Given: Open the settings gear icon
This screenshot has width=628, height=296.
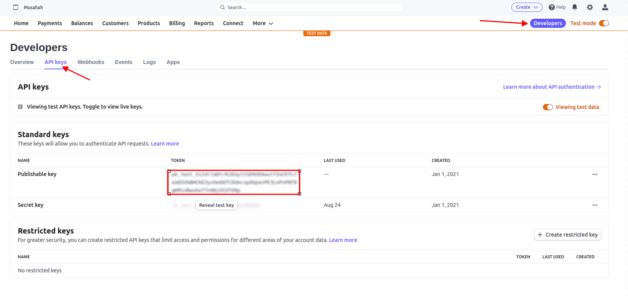Looking at the screenshot, I should [x=590, y=7].
